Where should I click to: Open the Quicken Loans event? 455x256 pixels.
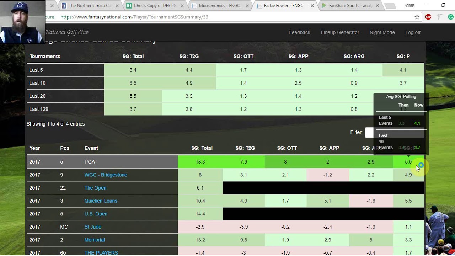click(x=101, y=201)
